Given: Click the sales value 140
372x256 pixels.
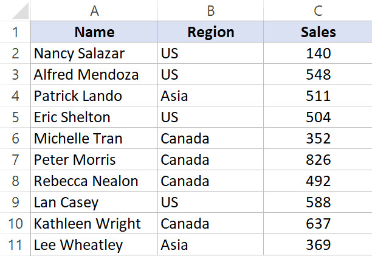Looking at the screenshot, I should point(318,54).
